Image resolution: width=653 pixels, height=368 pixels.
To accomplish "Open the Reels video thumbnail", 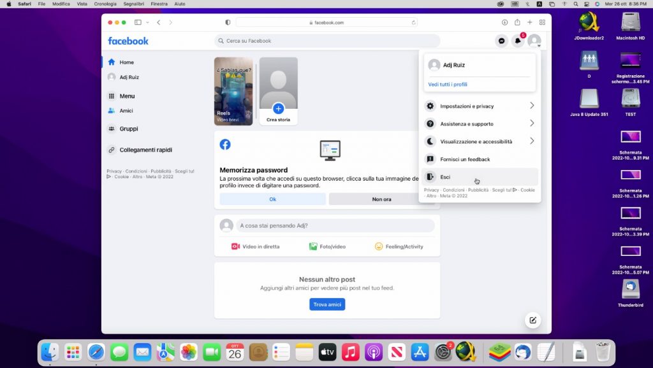I will tap(233, 91).
